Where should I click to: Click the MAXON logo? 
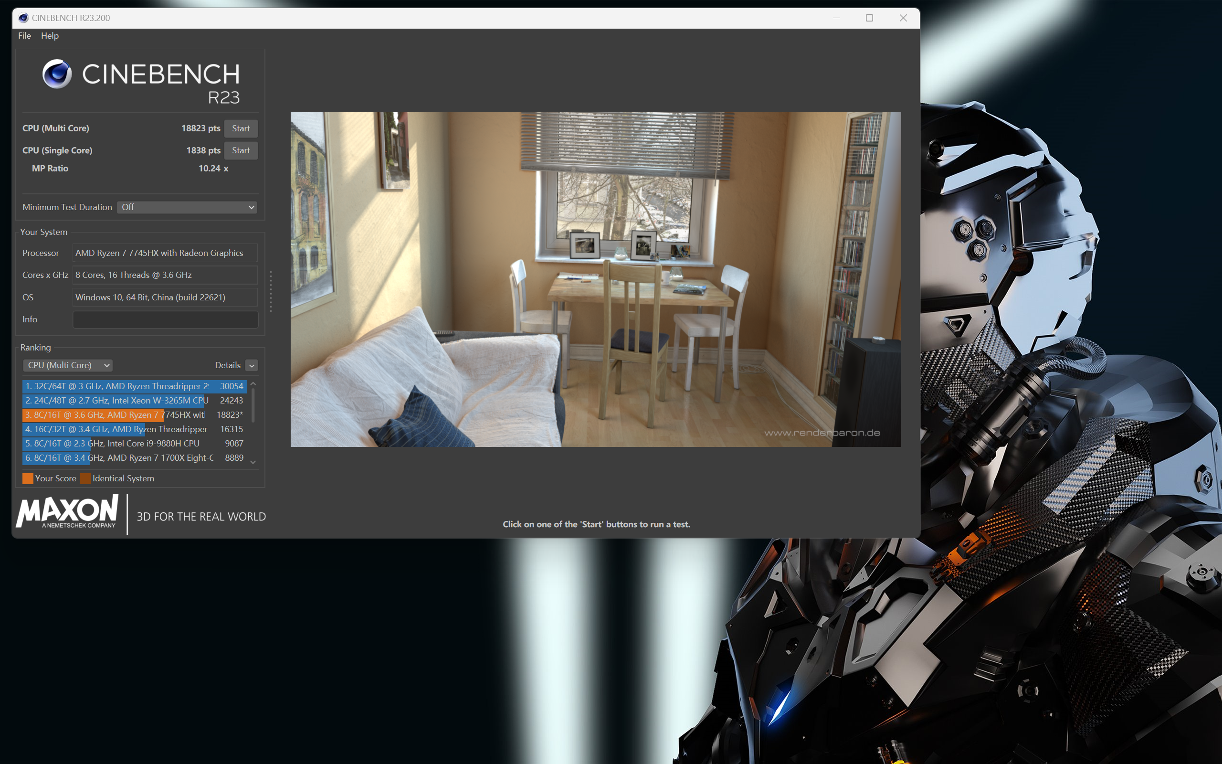(67, 512)
